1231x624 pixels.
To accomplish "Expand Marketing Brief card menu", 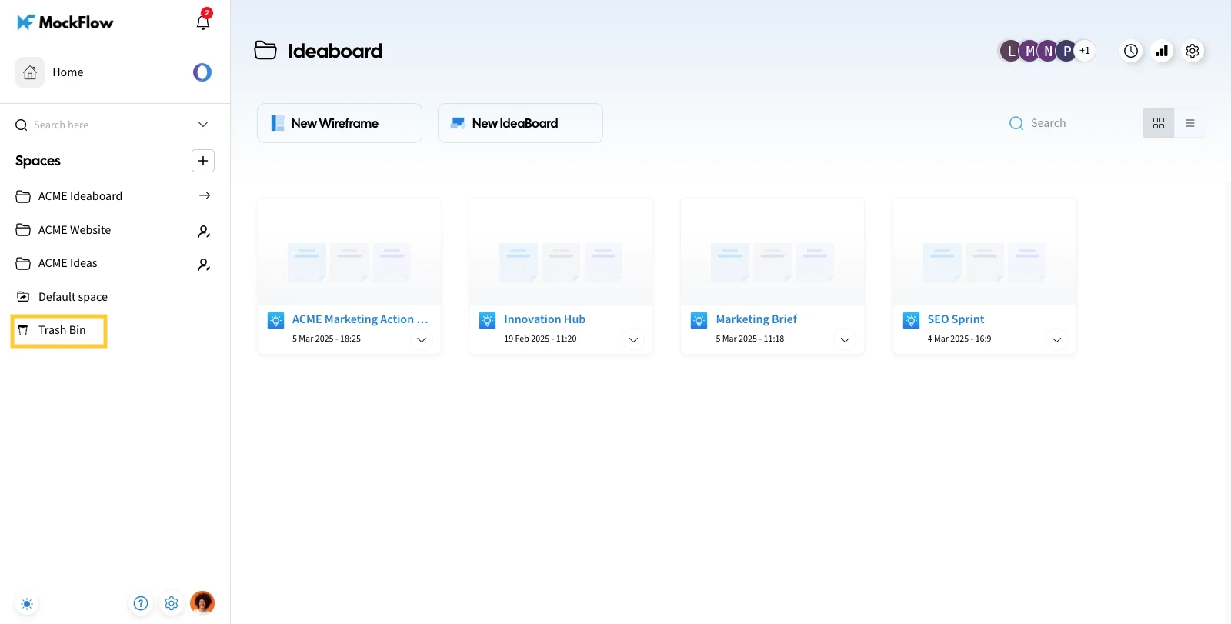I will point(845,339).
